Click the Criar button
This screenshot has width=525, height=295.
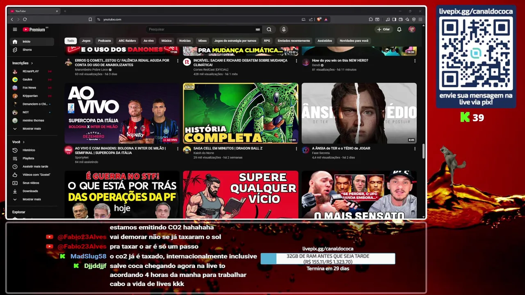[383, 29]
